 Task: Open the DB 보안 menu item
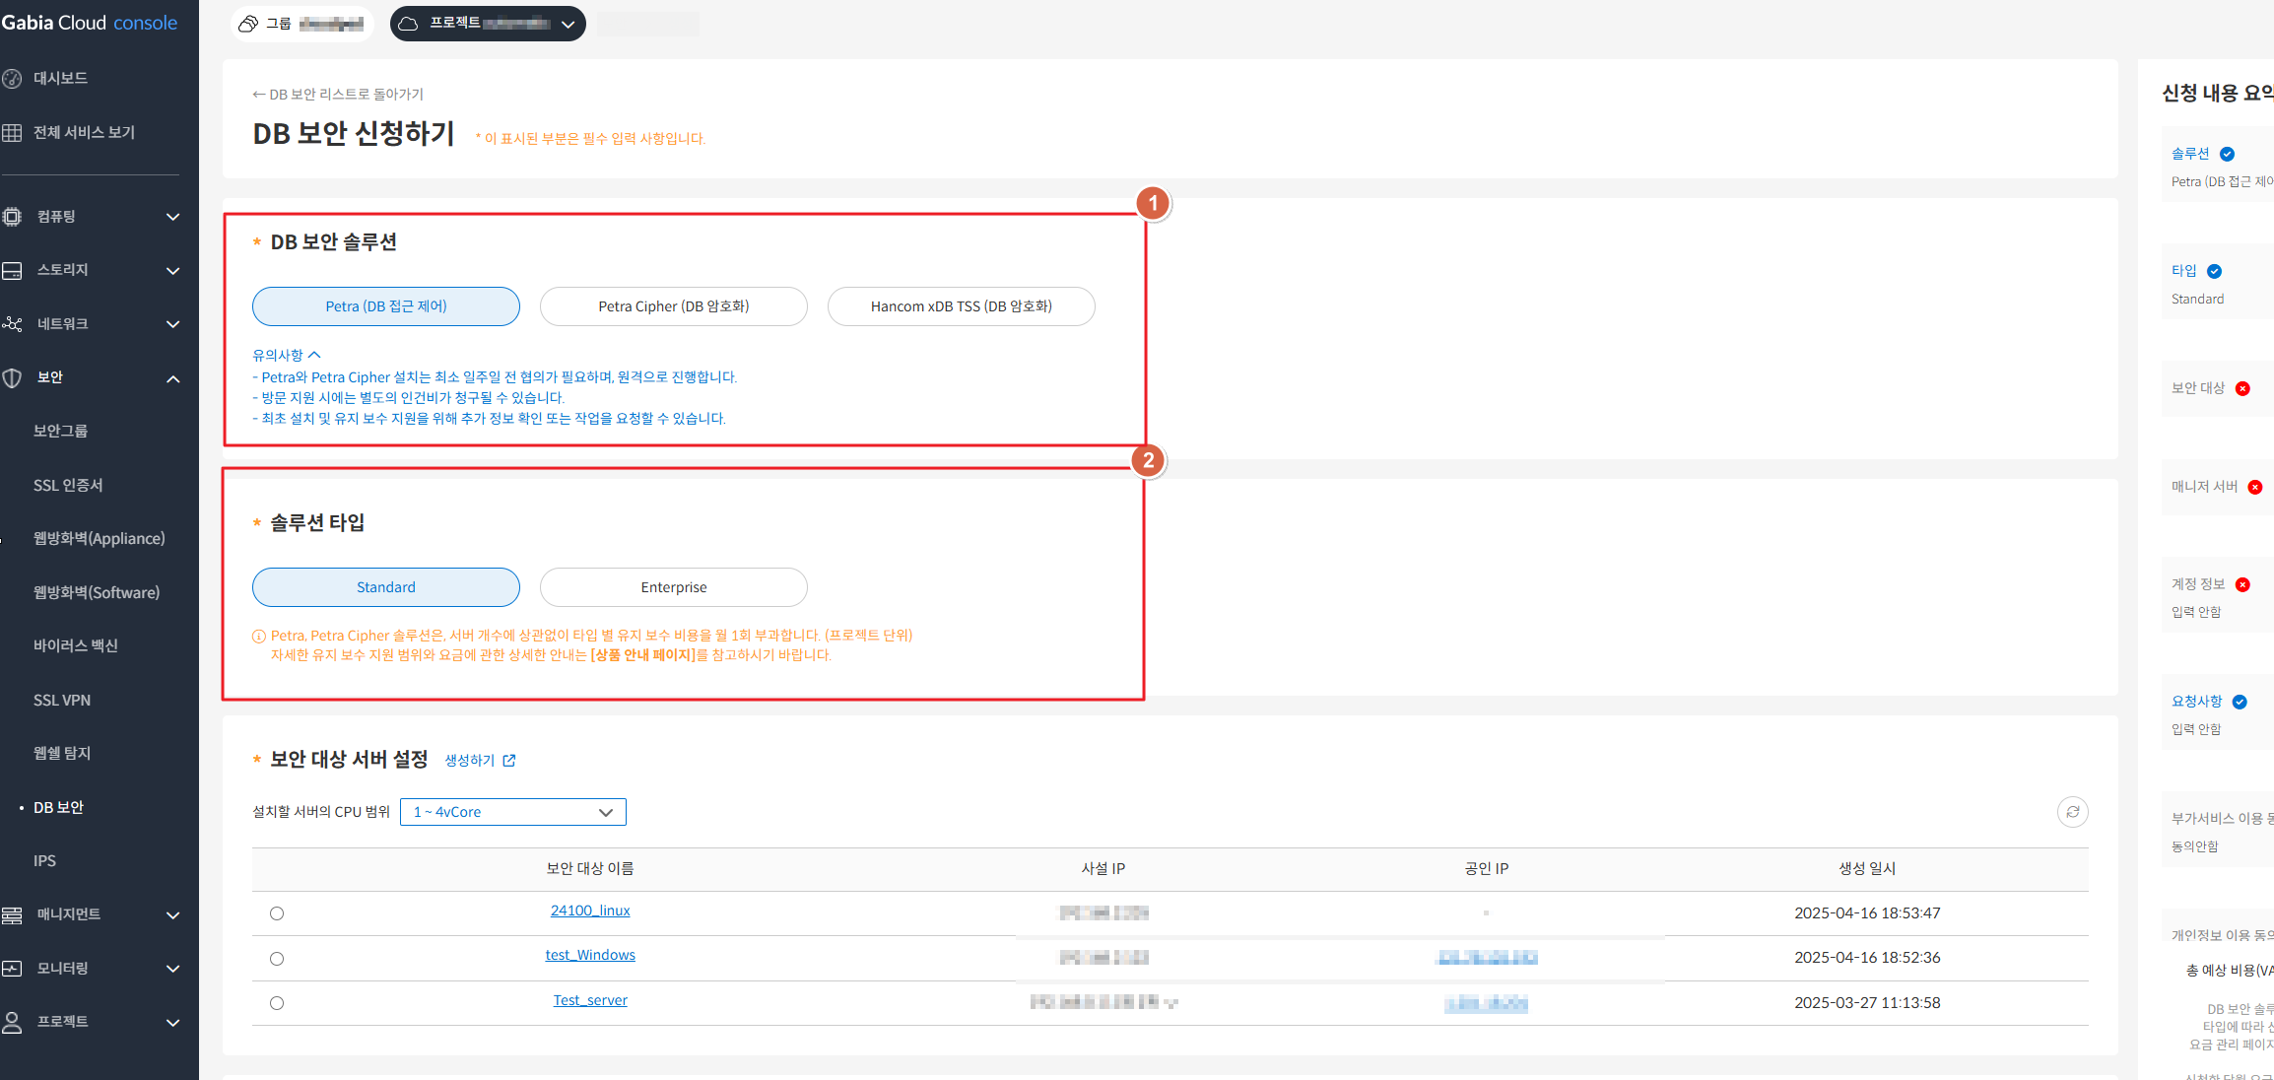(x=58, y=807)
